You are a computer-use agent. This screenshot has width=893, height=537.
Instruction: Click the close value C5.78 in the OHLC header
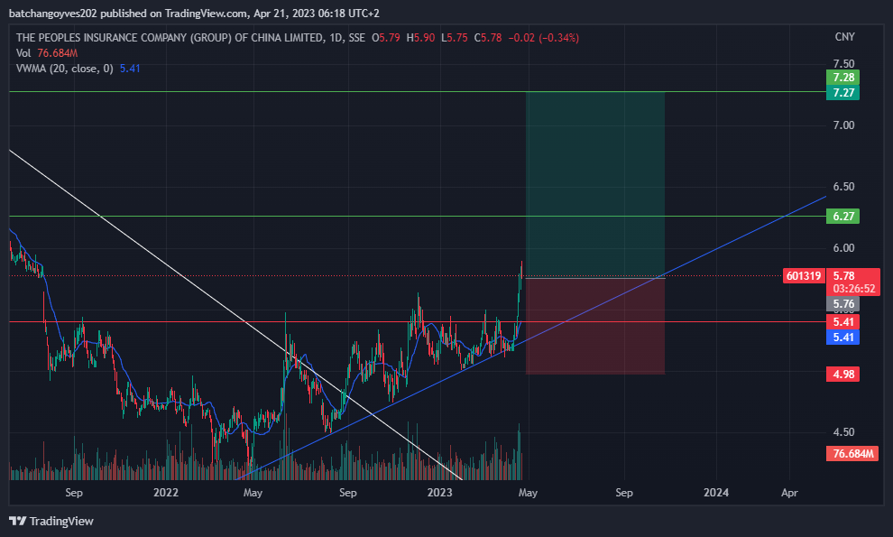488,38
